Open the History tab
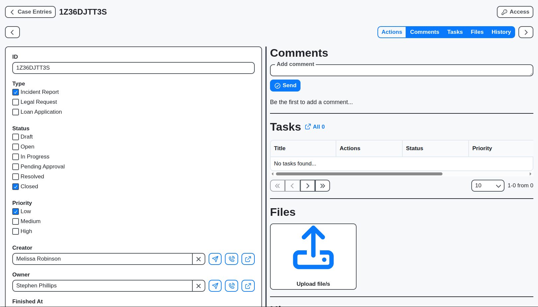 [x=501, y=32]
